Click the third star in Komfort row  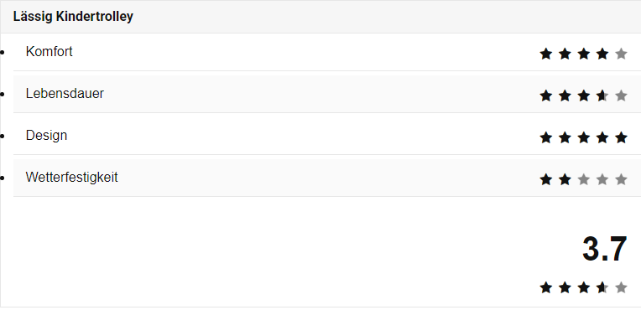[583, 54]
